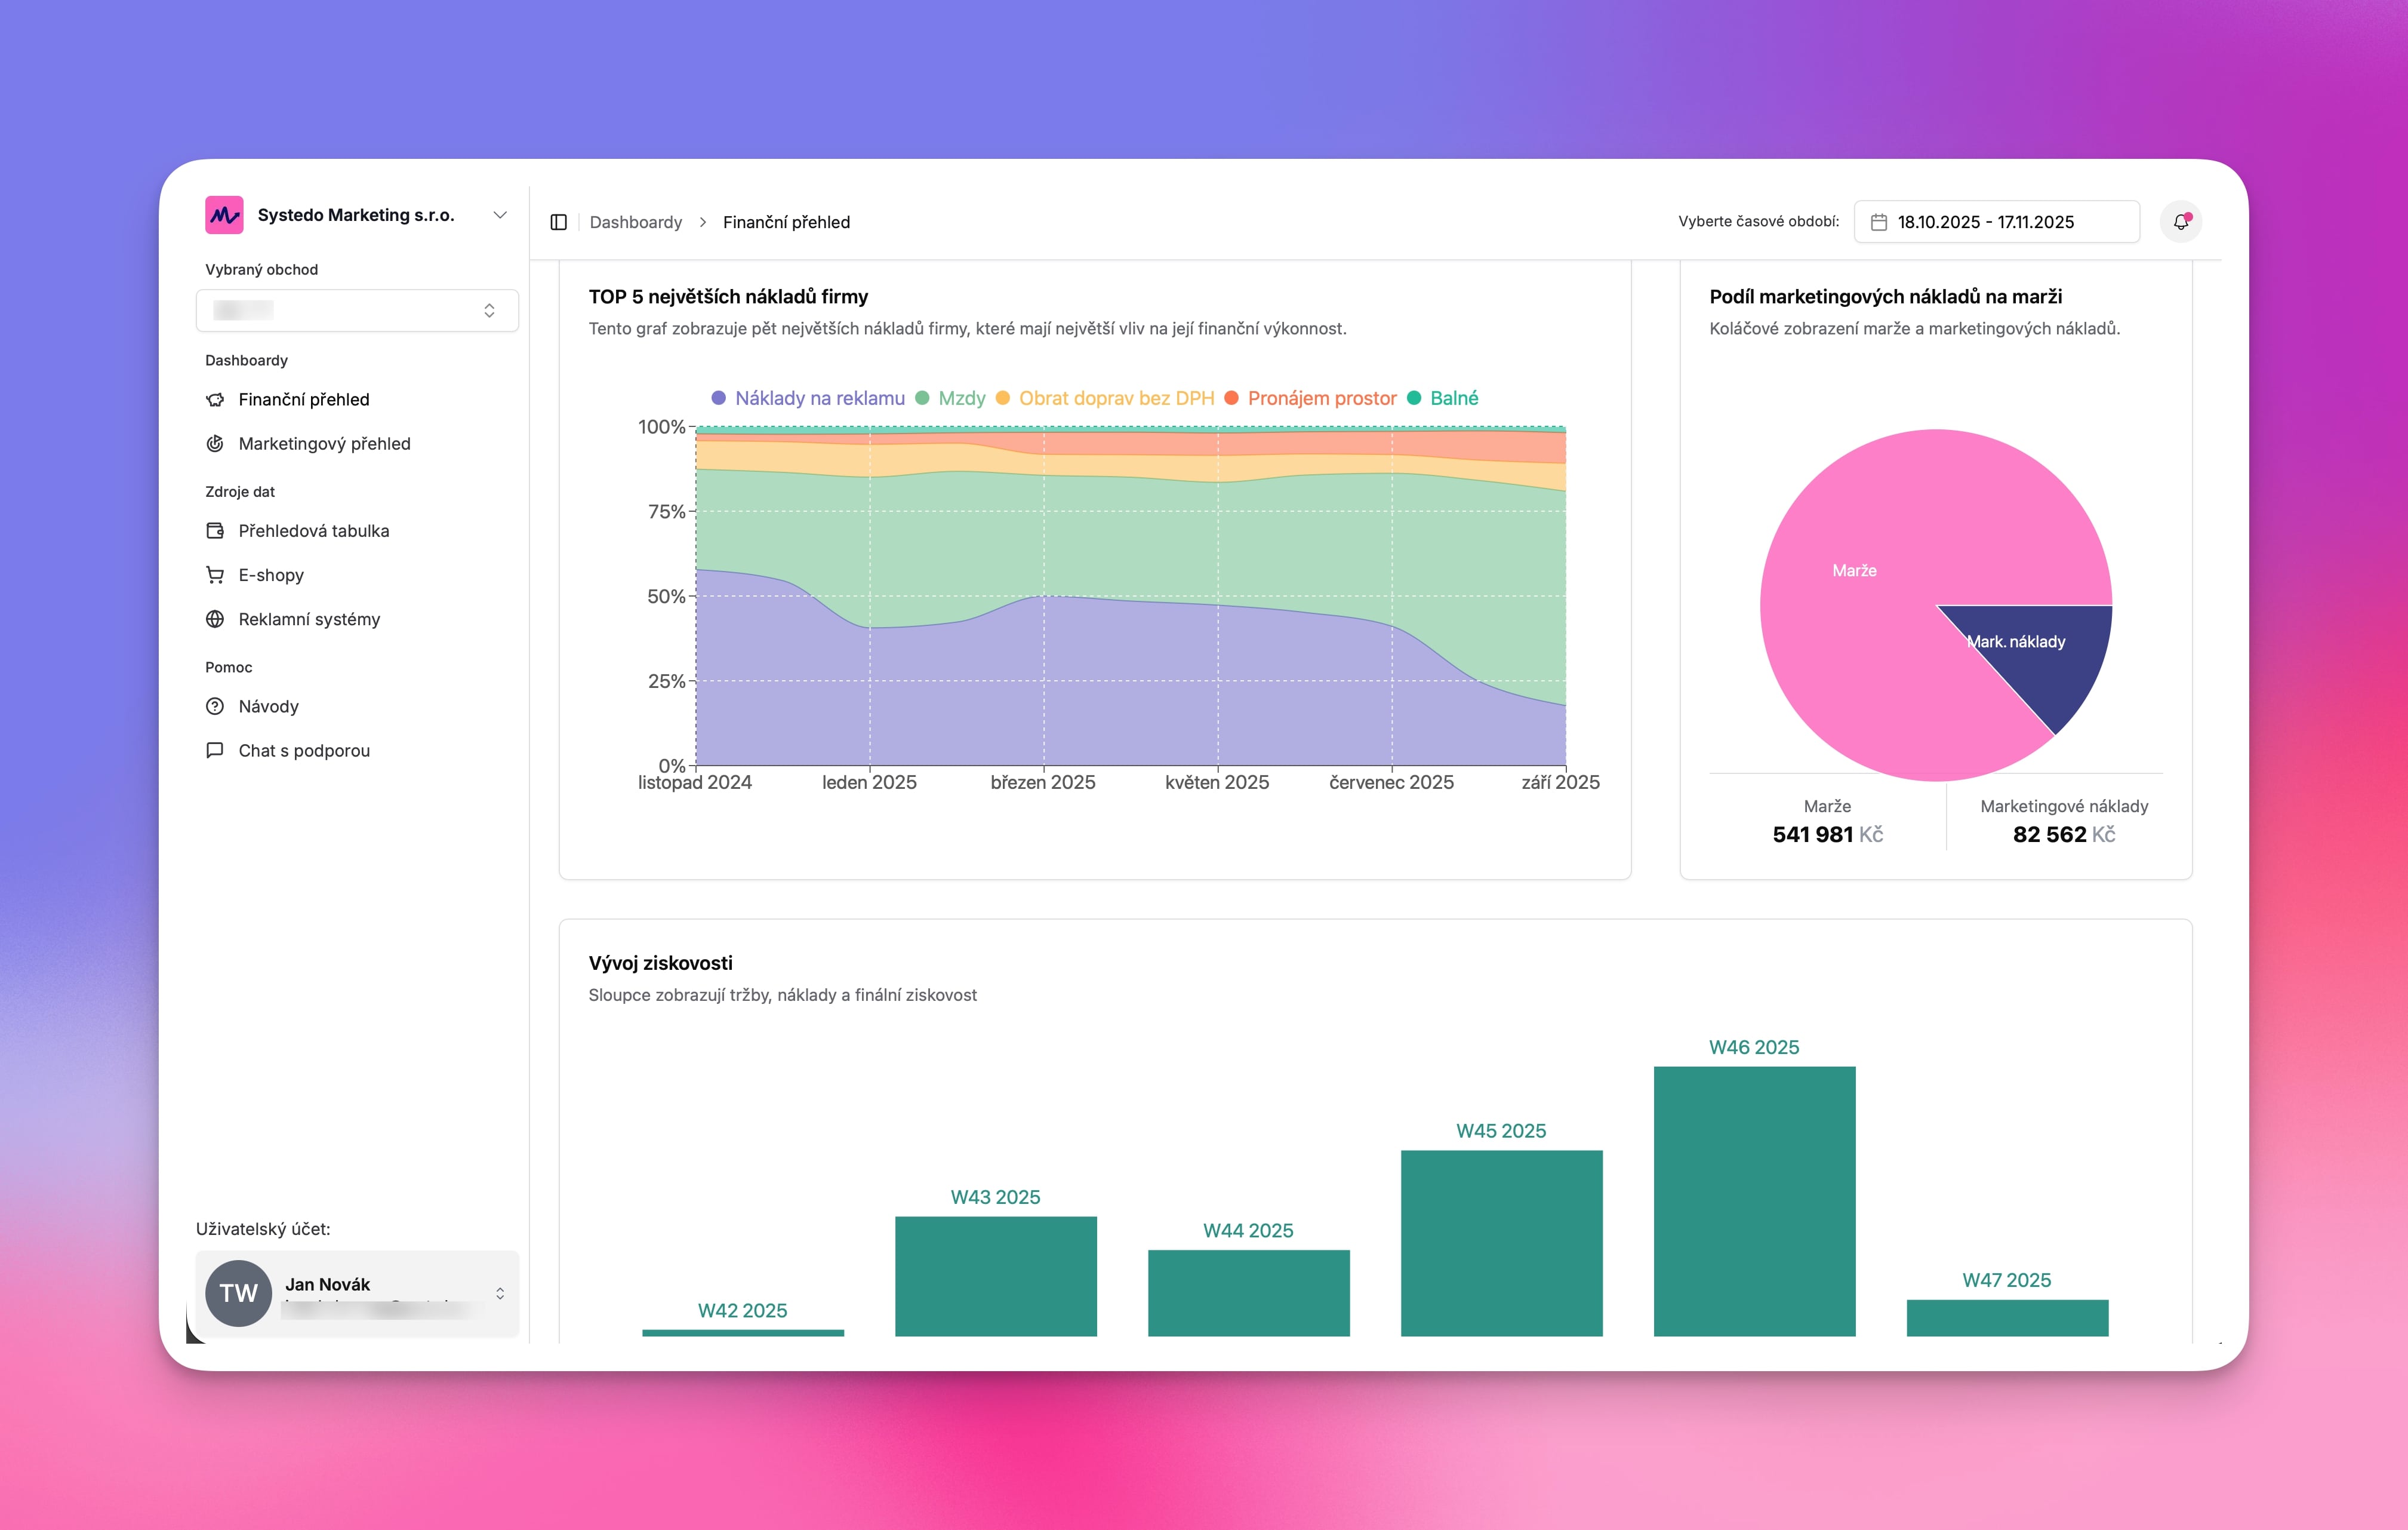
Task: Click the piggy bank Finanční přehled icon
Action: 215,400
